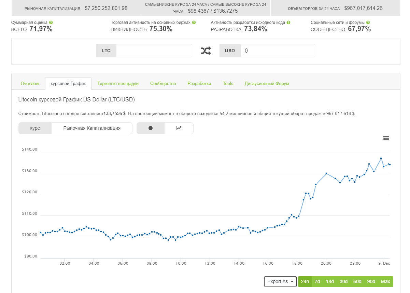Focus the LTC amount input field

[154, 51]
